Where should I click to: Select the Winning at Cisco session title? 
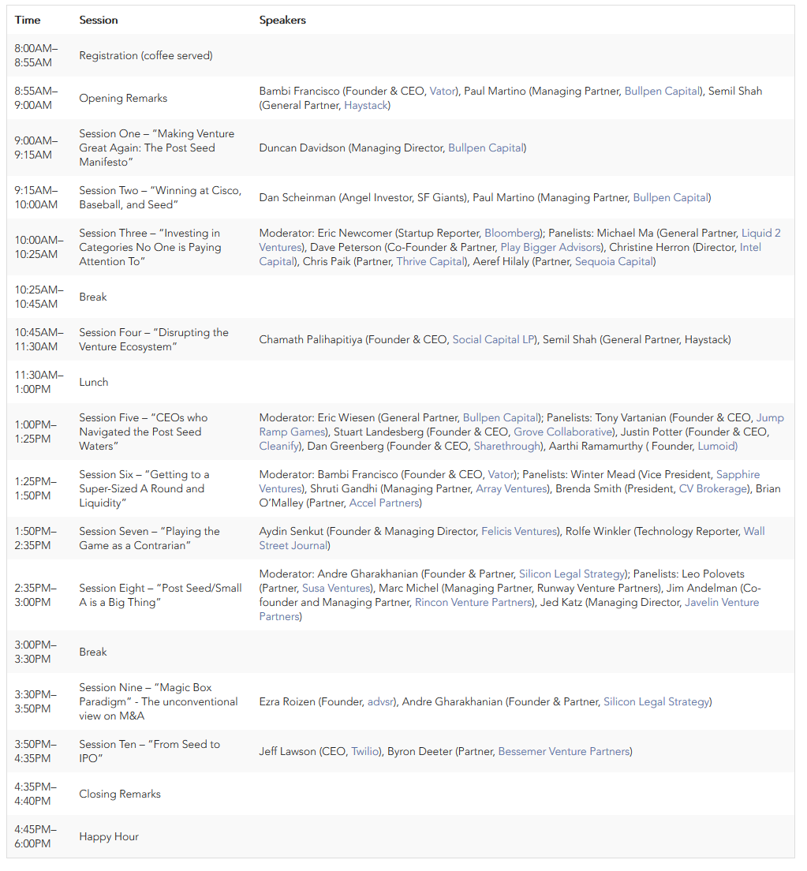coord(160,198)
